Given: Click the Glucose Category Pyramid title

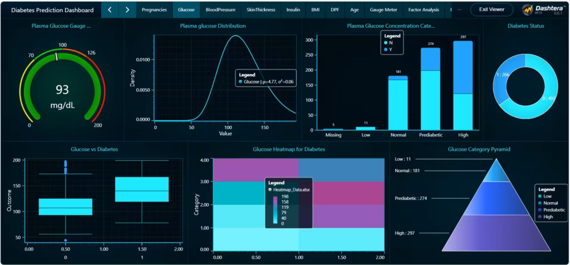Looking at the screenshot, I should coord(480,149).
